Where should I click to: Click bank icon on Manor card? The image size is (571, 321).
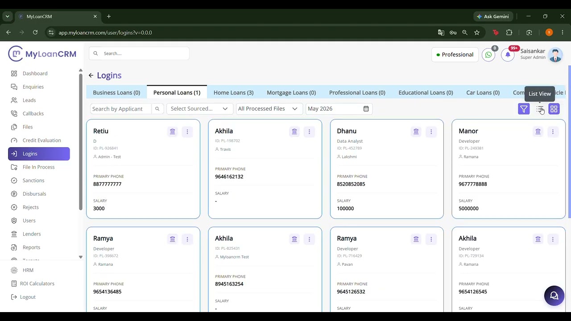pos(538,132)
